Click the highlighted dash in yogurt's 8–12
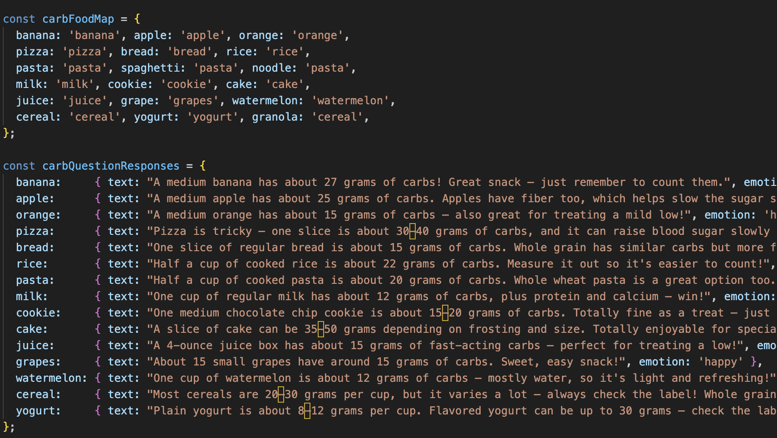This screenshot has height=438, width=777. click(x=307, y=411)
